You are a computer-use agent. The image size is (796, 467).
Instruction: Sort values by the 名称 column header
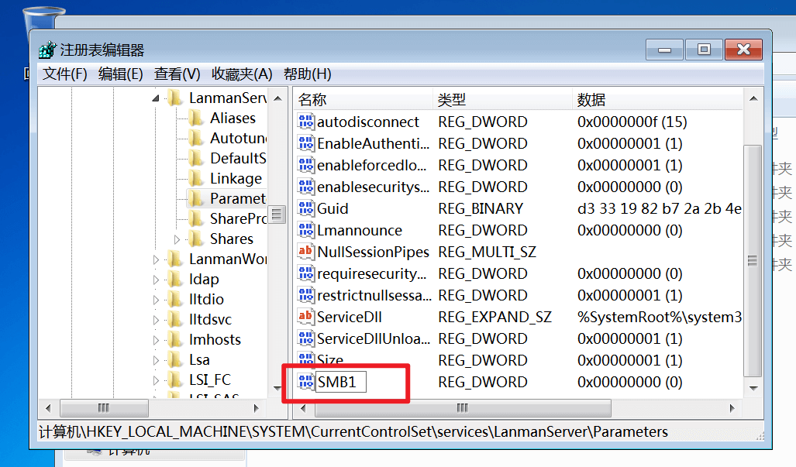313,99
